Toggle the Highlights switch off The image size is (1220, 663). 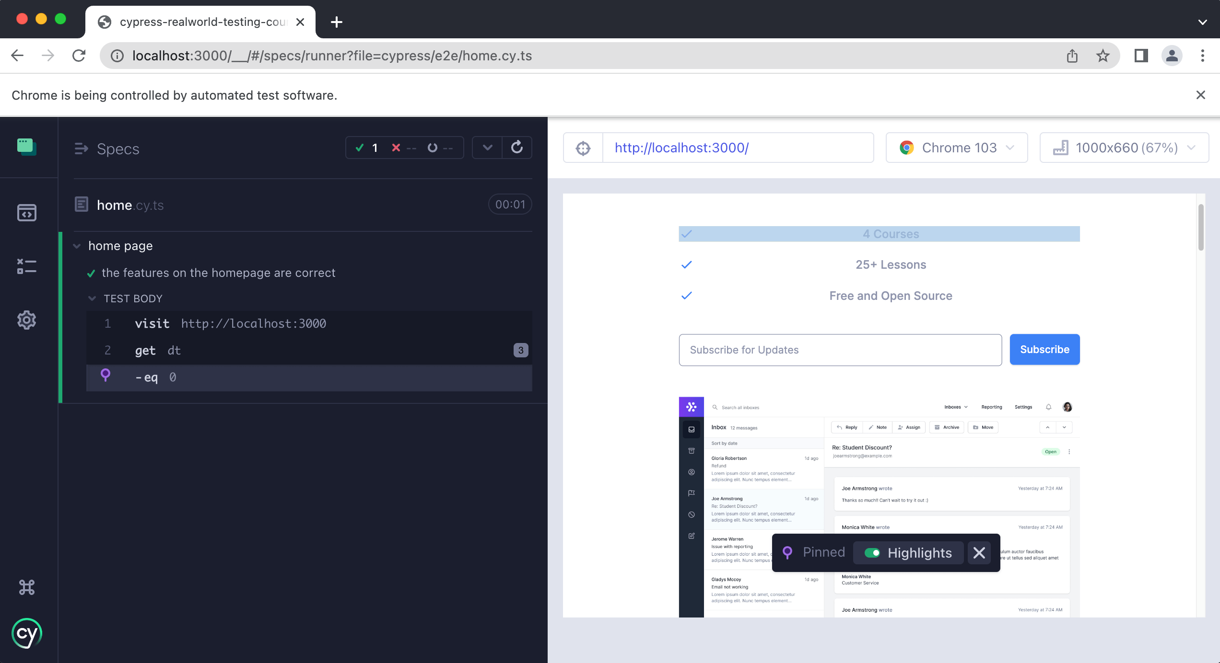pos(872,553)
